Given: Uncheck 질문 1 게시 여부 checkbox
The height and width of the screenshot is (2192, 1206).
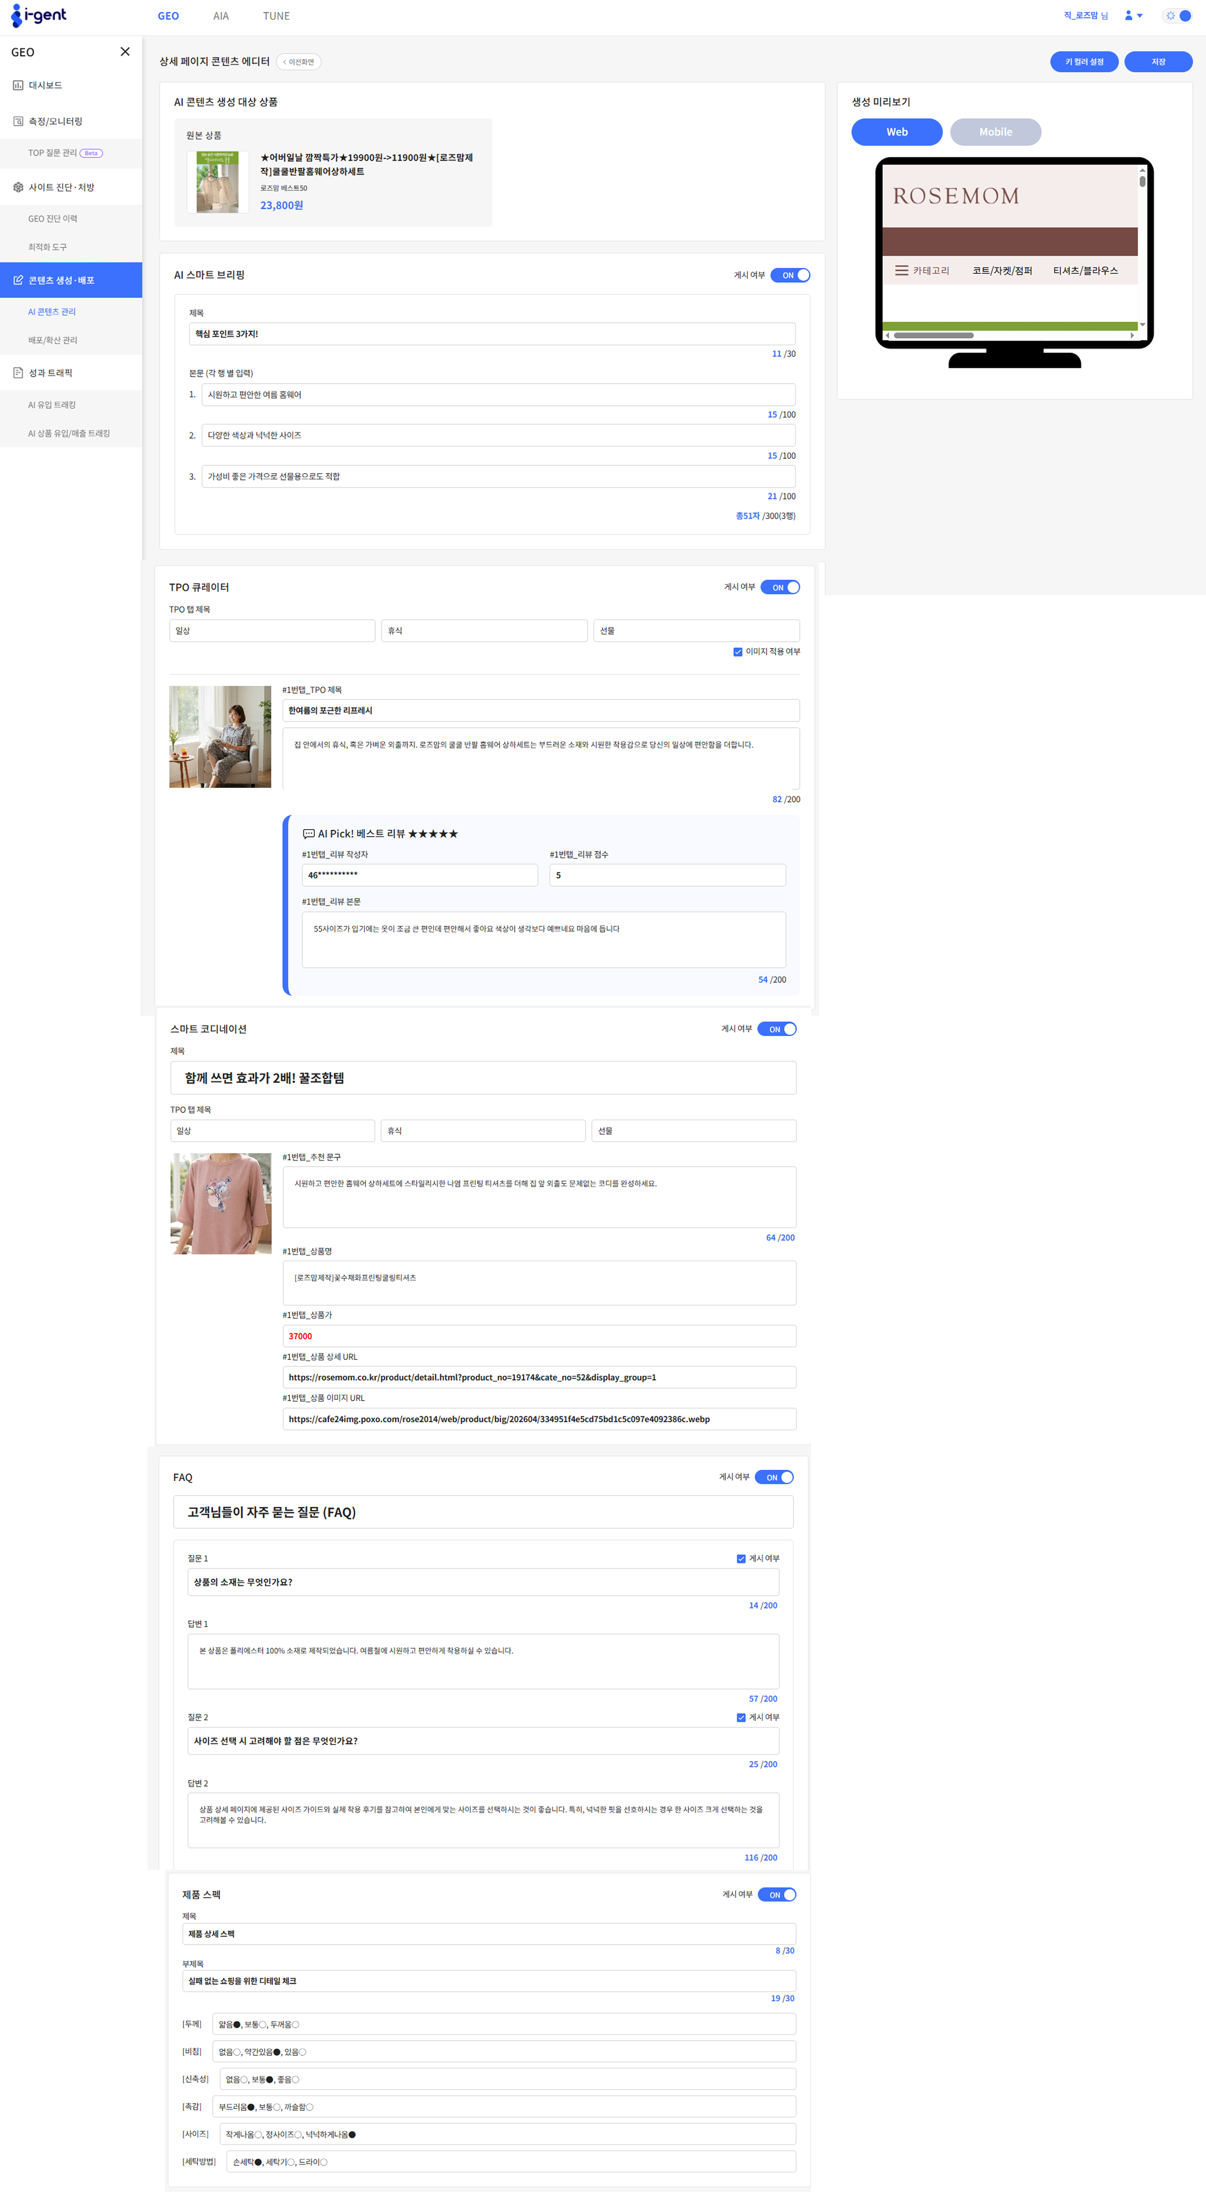Looking at the screenshot, I should click(741, 1559).
